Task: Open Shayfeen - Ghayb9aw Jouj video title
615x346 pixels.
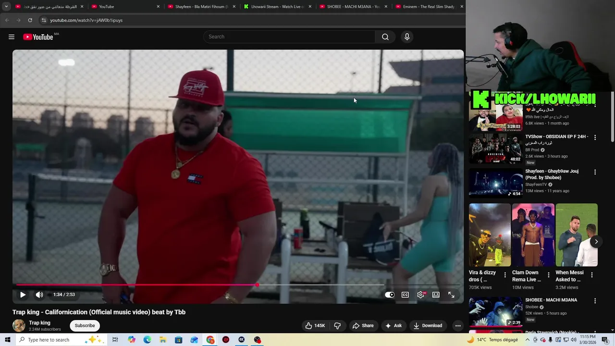Action: [x=552, y=174]
